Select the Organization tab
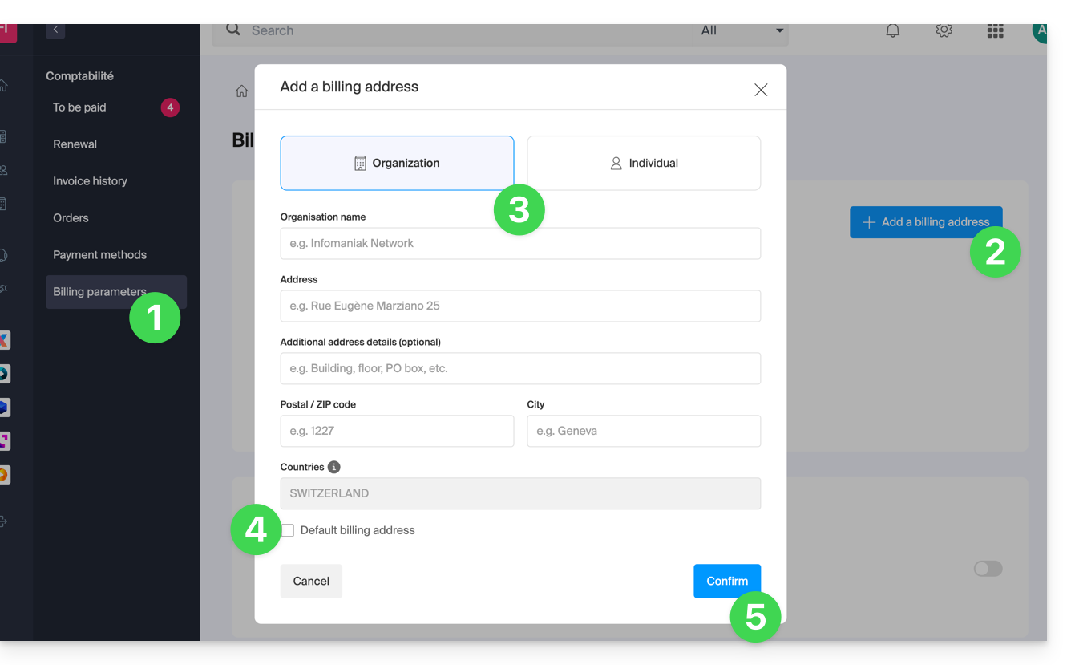Viewport: 1071px width, 665px height. point(397,163)
